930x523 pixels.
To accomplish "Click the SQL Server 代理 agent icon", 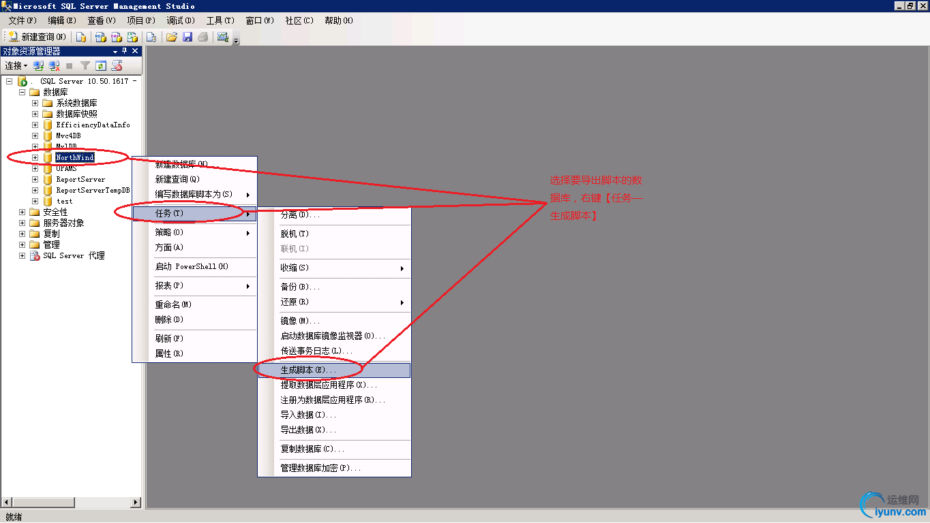I will pyautogui.click(x=34, y=255).
